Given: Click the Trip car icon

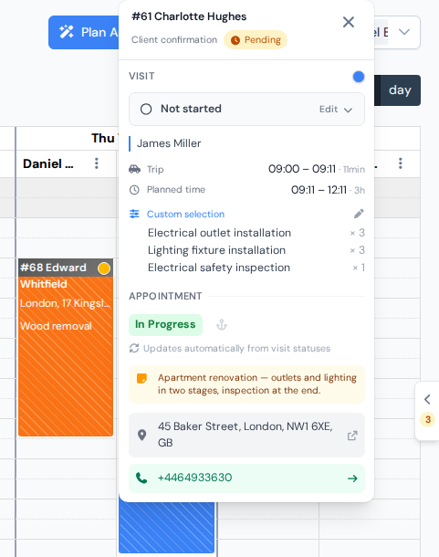Looking at the screenshot, I should coord(134,169).
